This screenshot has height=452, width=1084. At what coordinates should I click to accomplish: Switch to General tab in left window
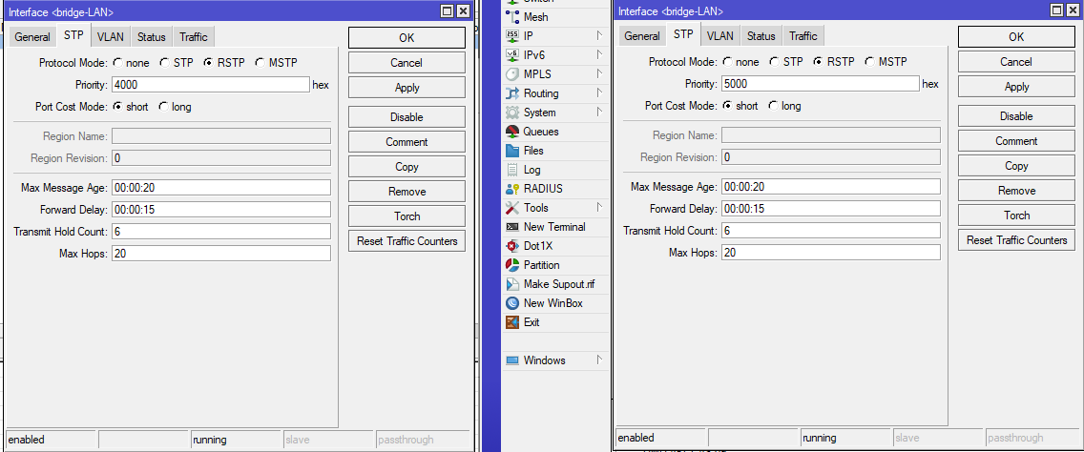click(x=32, y=37)
